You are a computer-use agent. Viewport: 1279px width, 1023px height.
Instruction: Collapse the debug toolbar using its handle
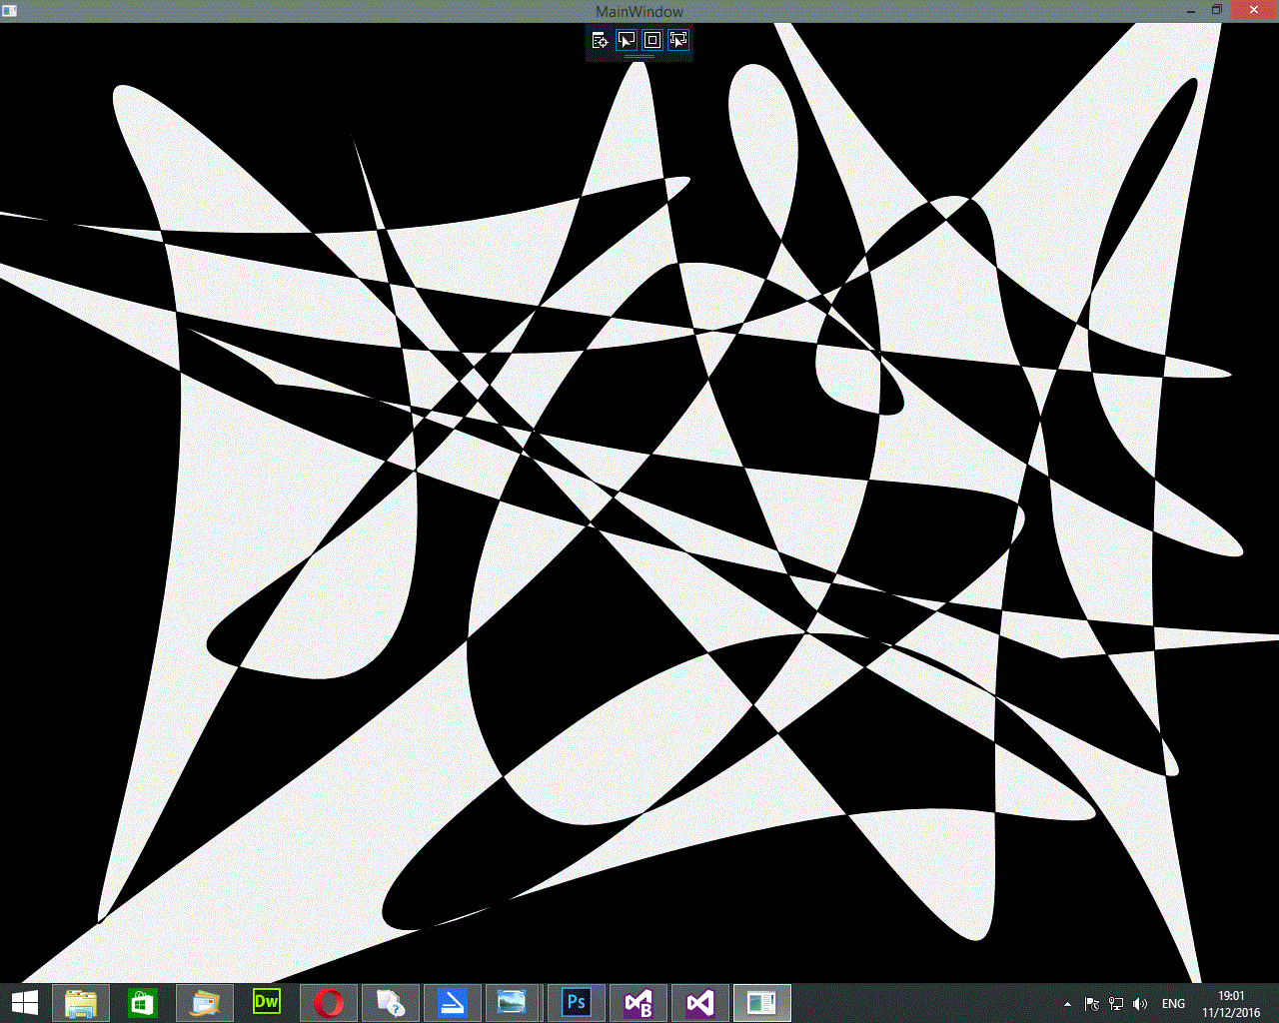pos(639,57)
